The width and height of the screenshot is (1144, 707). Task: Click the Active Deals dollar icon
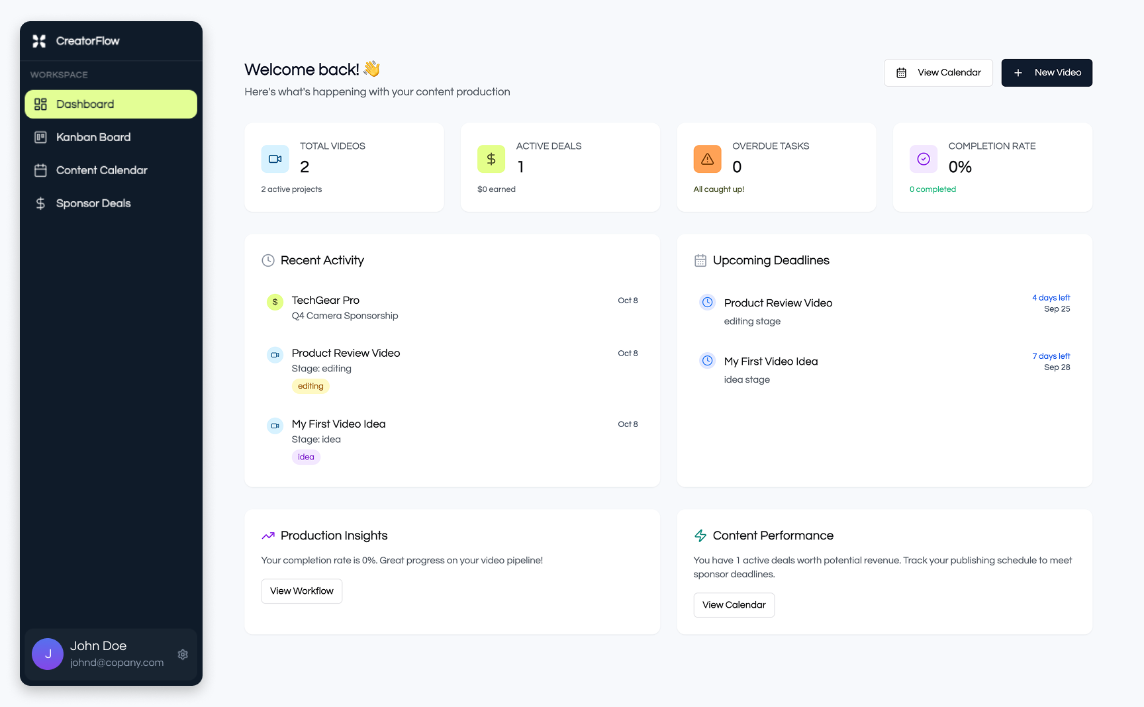click(x=491, y=159)
